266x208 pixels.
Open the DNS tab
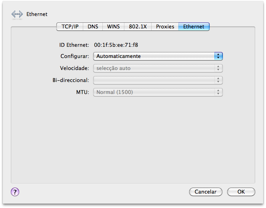coord(93,27)
